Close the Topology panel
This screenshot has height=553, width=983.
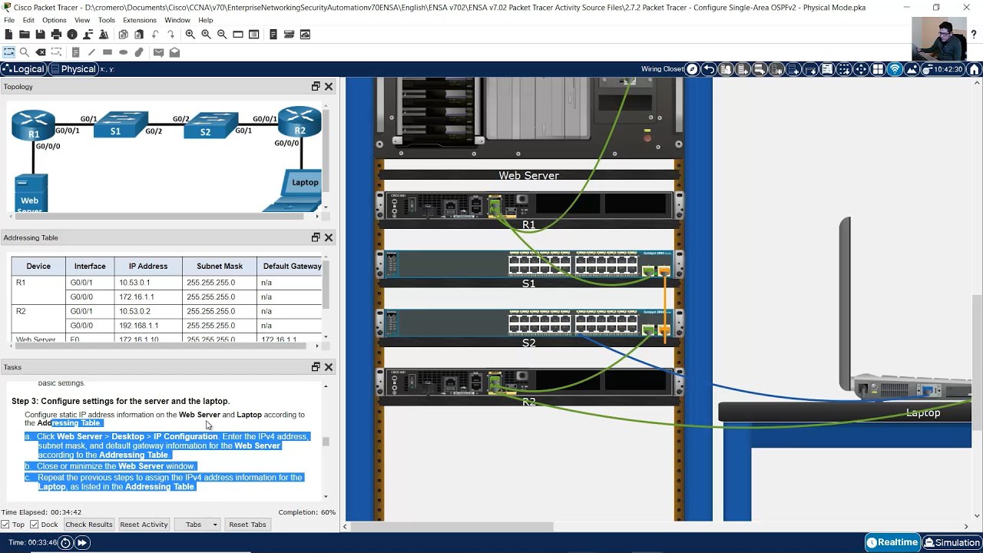tap(329, 87)
